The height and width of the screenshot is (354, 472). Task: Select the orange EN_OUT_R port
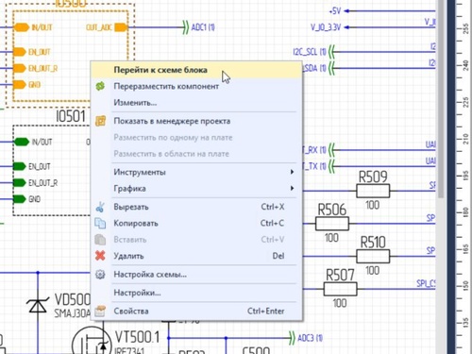pos(20,68)
